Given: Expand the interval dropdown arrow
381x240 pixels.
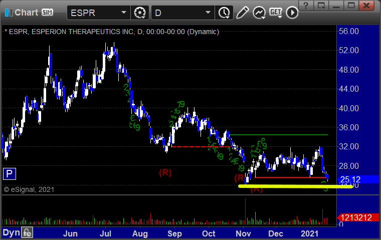Looking at the screenshot, I should point(208,13).
